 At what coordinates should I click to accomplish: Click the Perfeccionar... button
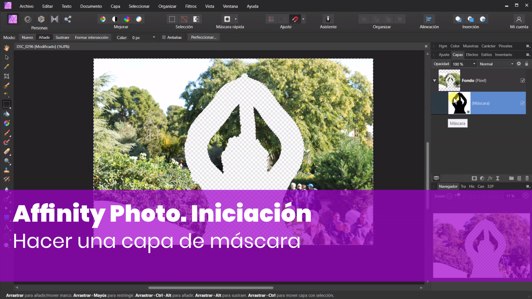pos(204,37)
